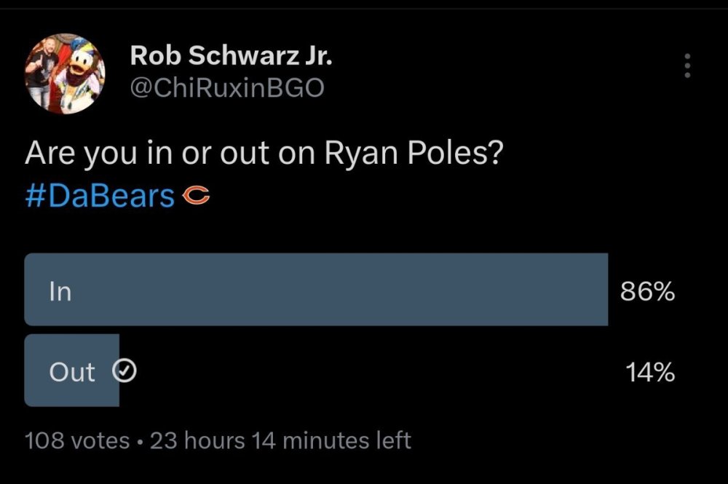This screenshot has height=484, width=728.
Task: Click the 14% poll result percentage
Action: point(649,373)
